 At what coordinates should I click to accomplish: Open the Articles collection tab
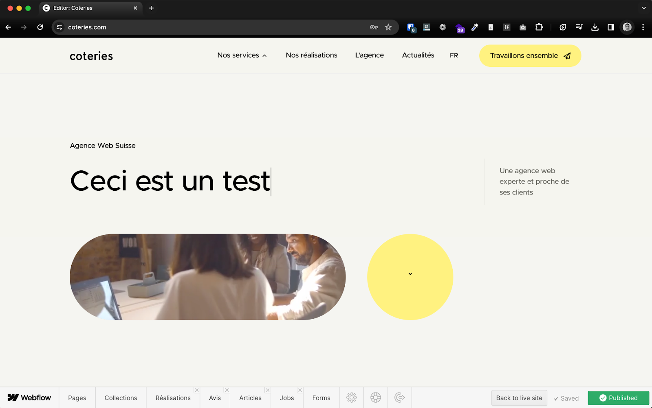[250, 398]
